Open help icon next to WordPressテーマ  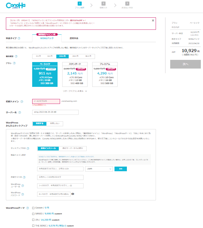pos(28,208)
